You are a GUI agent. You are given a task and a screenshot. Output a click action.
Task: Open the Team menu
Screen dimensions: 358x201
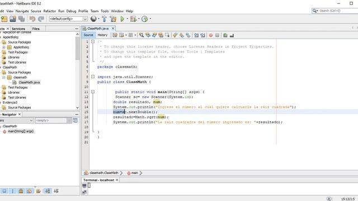[x=95, y=11]
